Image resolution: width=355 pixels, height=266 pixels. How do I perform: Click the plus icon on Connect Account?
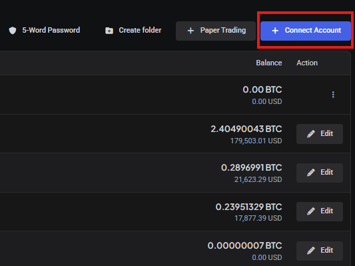click(x=275, y=31)
